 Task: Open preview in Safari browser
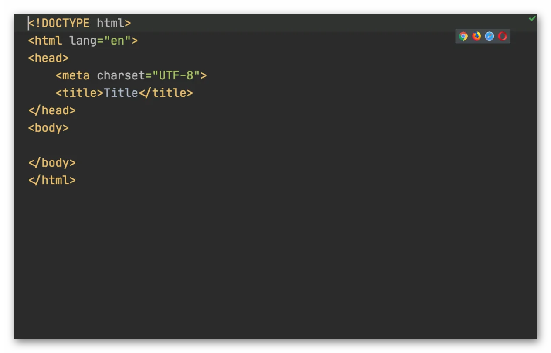click(x=490, y=36)
